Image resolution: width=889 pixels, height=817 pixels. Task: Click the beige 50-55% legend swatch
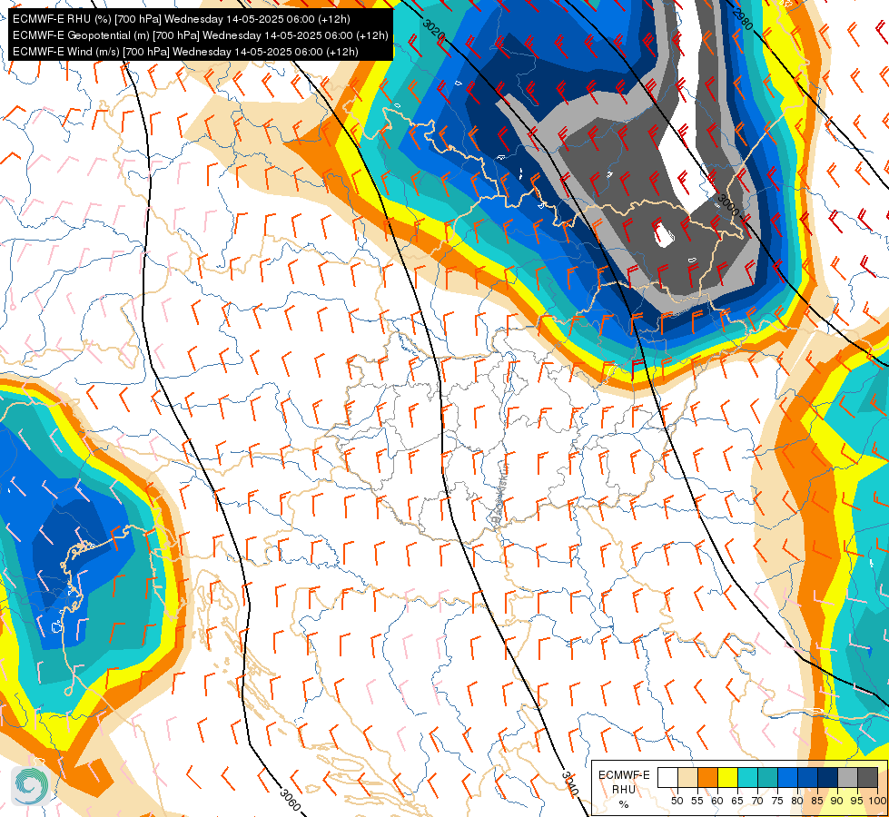[x=687, y=777]
